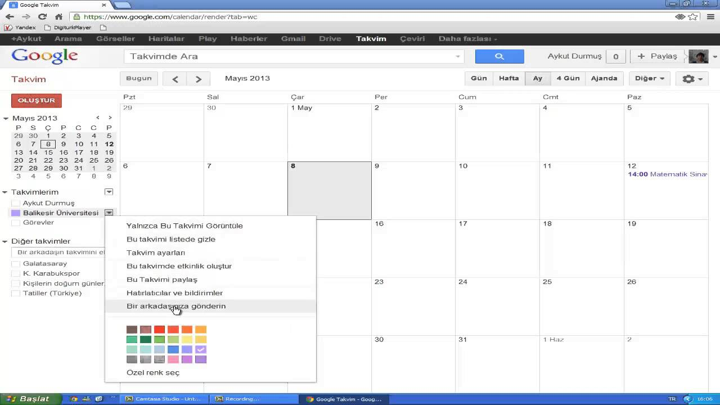Image resolution: width=720 pixels, height=405 pixels.
Task: Open search options dropdown arrow
Action: point(457,56)
